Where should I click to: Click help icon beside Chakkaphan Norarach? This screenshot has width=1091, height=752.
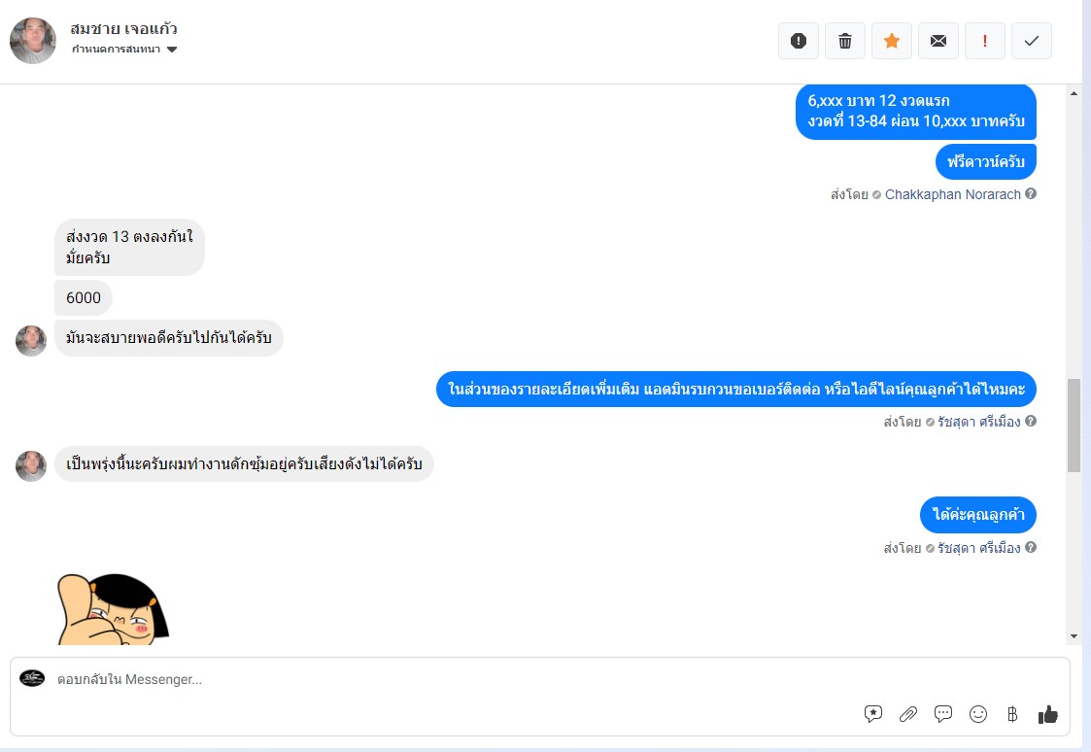[x=1031, y=194]
